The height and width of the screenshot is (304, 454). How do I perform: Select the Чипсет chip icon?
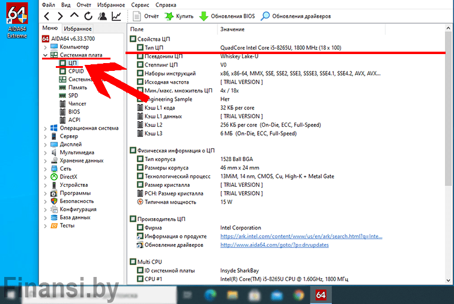(62, 103)
